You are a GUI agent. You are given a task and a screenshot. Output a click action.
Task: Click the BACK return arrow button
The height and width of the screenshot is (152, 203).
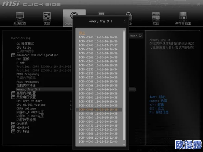pos(136,36)
